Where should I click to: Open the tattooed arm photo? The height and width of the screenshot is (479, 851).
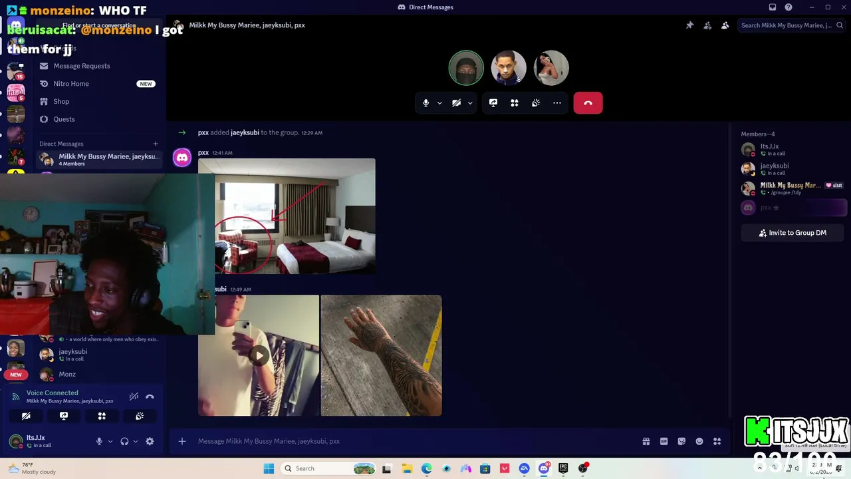click(x=381, y=356)
